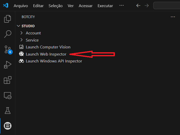The image size is (180, 135).
Task: Collapse the STUDIO section
Action: pos(28,26)
